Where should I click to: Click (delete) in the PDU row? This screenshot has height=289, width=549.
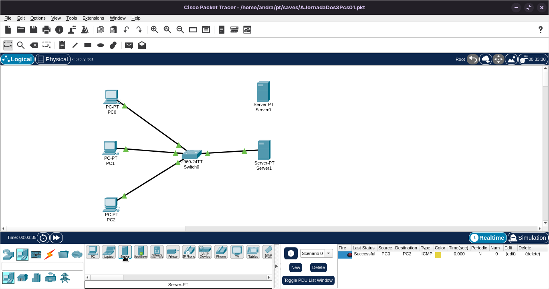point(533,254)
